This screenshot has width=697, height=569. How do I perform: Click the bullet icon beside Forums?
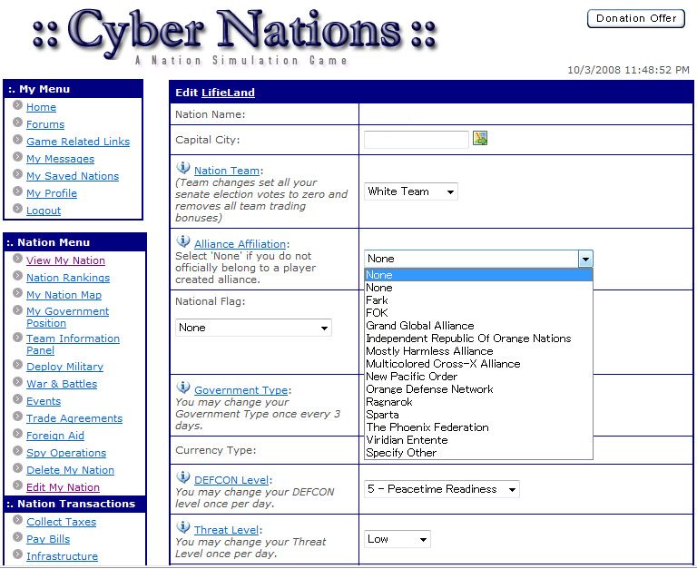click(17, 123)
